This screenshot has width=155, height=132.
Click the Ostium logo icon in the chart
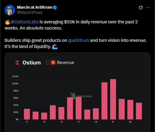(x=17, y=62)
